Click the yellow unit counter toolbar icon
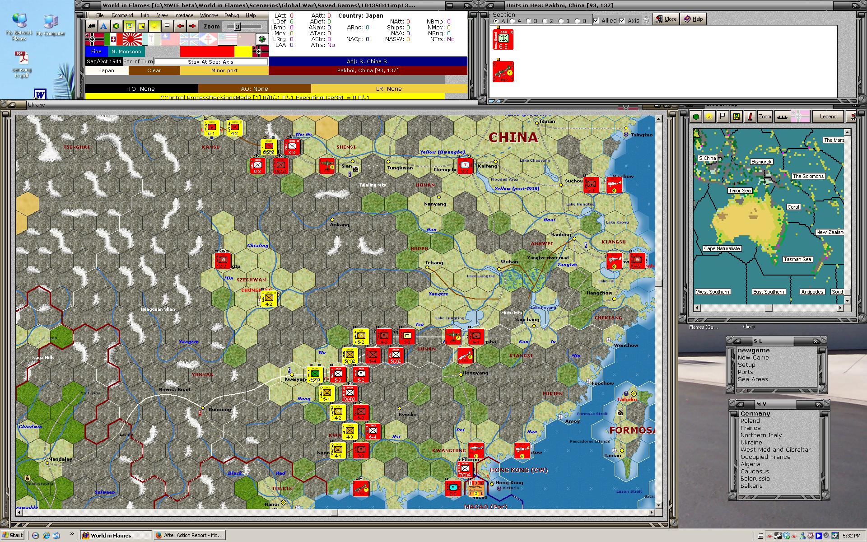The image size is (867, 542). tap(129, 26)
